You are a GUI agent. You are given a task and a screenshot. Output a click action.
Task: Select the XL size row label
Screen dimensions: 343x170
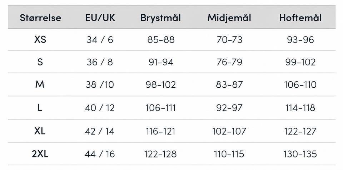coord(40,131)
